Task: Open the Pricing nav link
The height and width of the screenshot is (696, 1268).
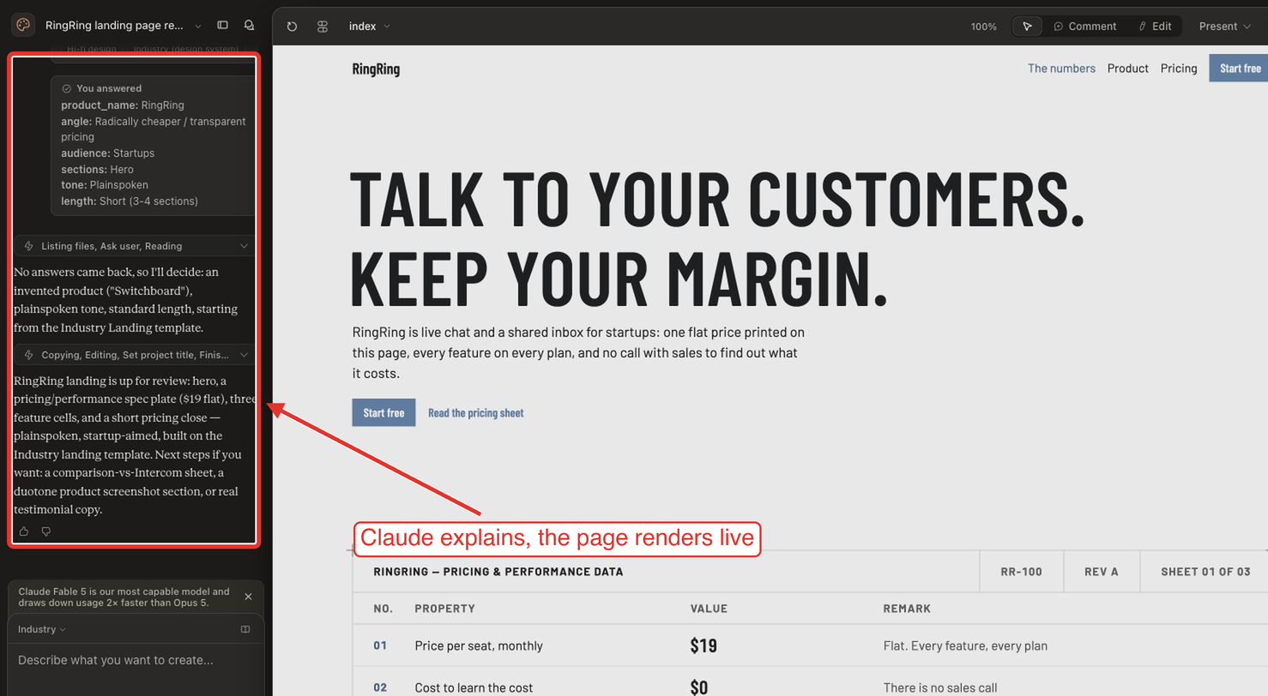Action: (x=1179, y=69)
